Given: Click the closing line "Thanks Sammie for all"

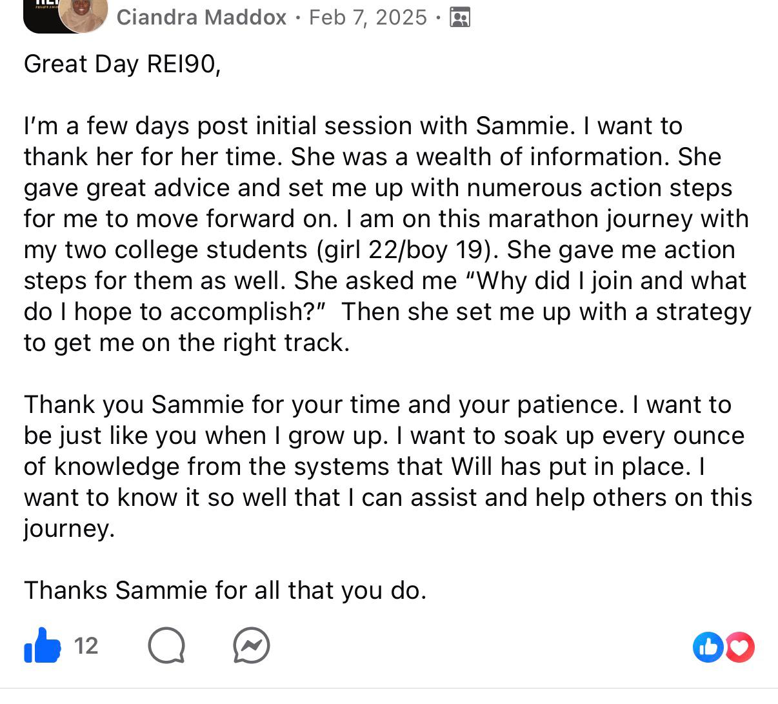Looking at the screenshot, I should pos(225,590).
